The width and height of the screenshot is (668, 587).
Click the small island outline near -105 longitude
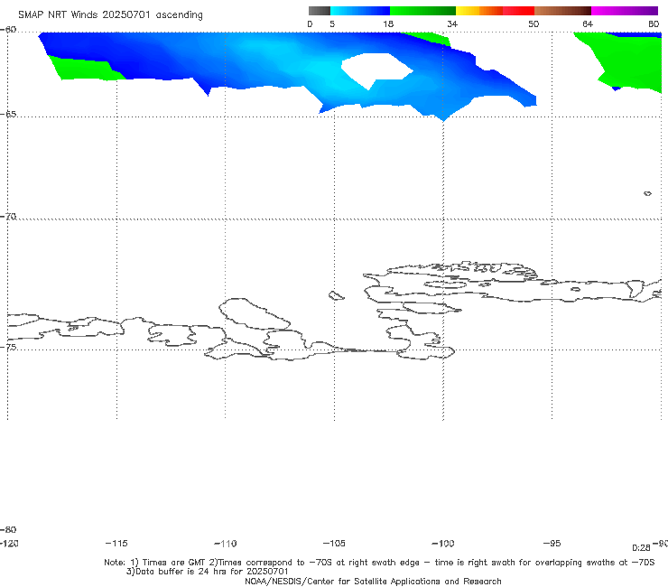click(x=336, y=295)
